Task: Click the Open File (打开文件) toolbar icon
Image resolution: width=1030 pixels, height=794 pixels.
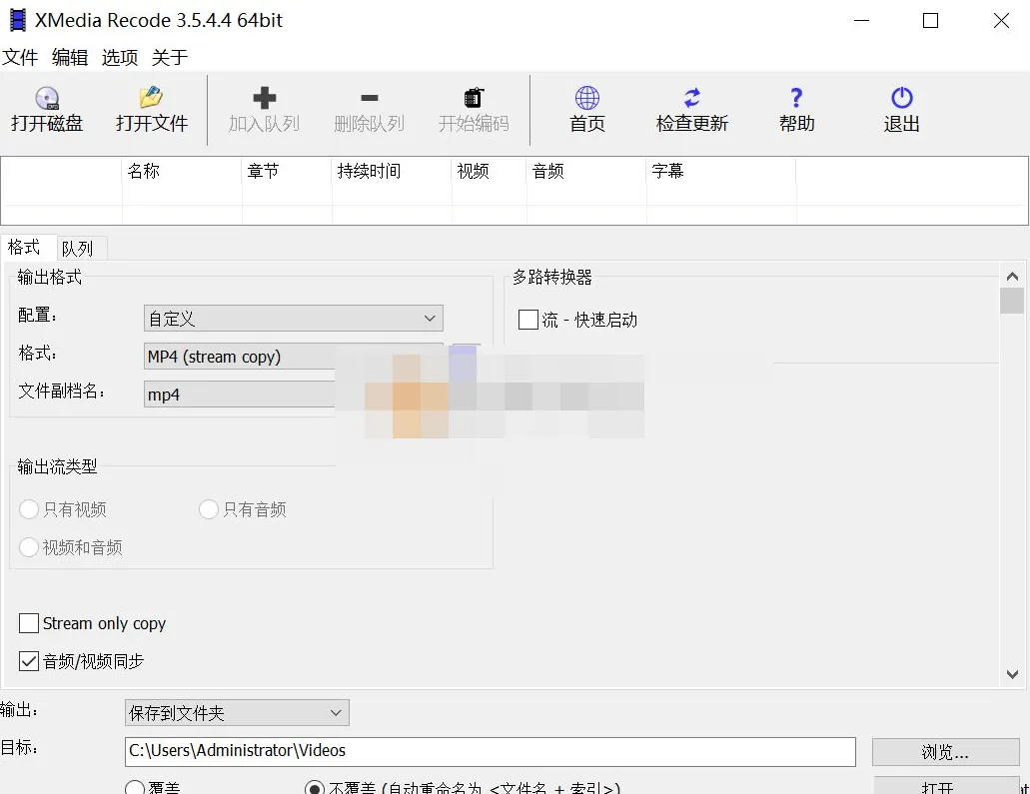Action: tap(151, 97)
